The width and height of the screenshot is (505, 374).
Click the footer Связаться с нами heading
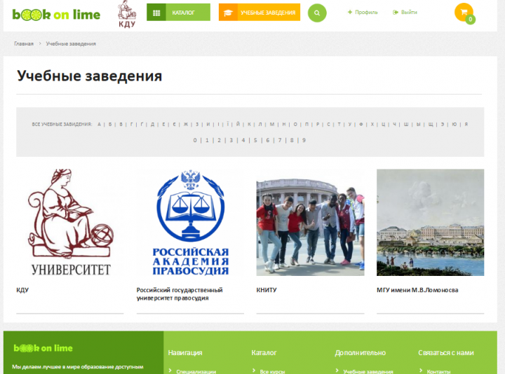click(x=446, y=353)
